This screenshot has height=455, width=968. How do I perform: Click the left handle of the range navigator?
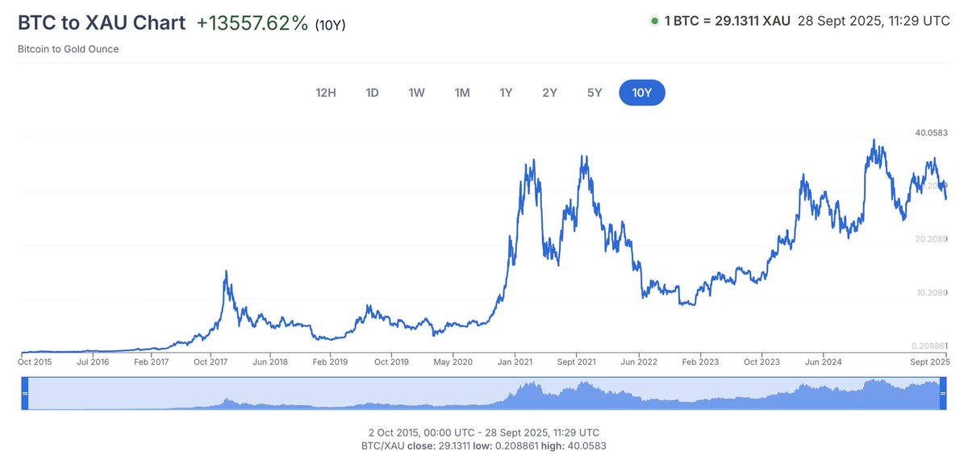click(x=24, y=391)
